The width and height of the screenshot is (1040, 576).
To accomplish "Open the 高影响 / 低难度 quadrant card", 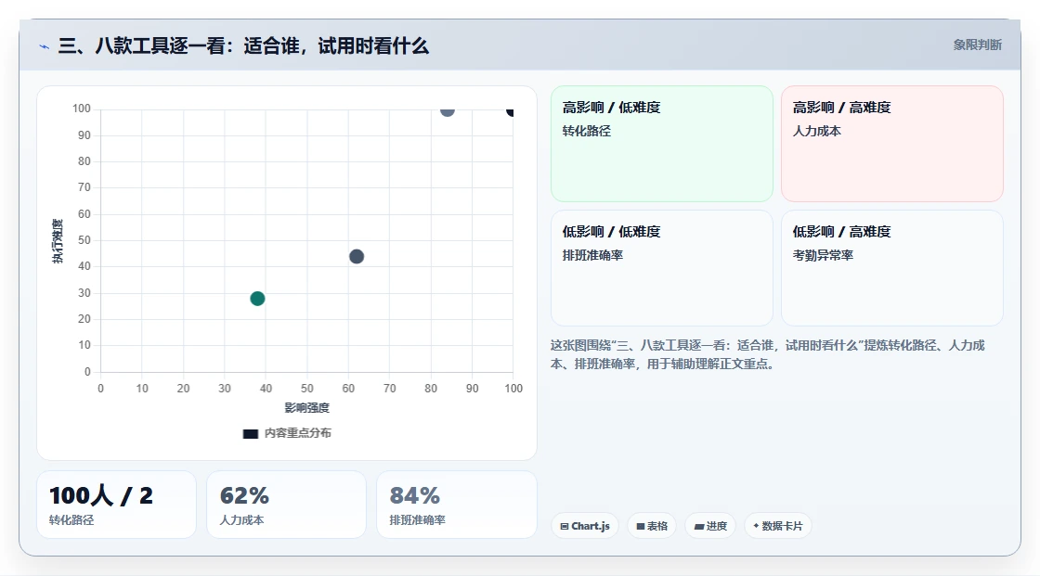I will pos(662,144).
